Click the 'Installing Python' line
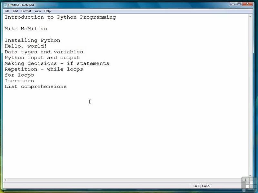 [33, 41]
